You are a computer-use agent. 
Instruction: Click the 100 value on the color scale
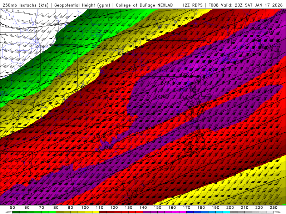click(x=85, y=208)
